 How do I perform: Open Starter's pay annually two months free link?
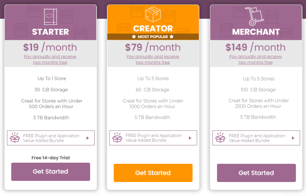(50, 60)
